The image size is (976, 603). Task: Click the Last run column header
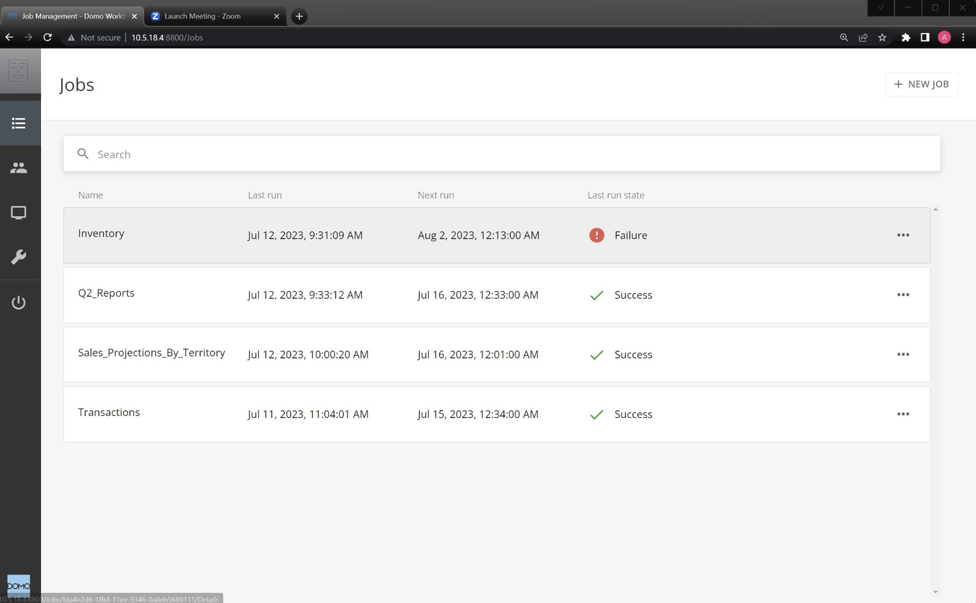click(x=265, y=195)
